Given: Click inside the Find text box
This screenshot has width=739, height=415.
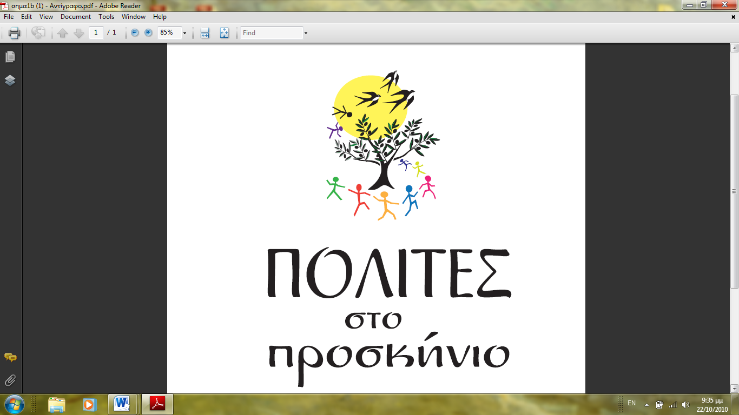Looking at the screenshot, I should tap(272, 33).
